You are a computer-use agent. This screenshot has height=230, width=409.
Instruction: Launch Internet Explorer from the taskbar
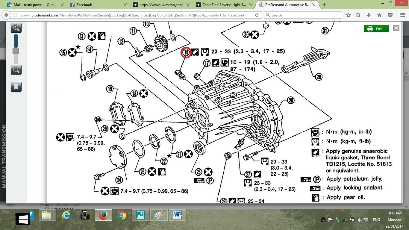pyautogui.click(x=66, y=215)
